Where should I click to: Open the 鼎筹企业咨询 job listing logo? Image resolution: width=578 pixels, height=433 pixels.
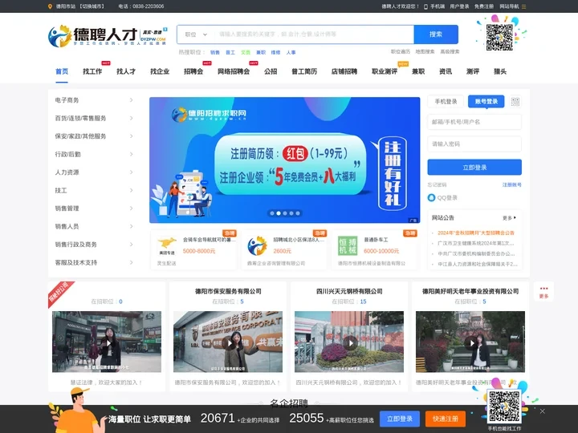coord(257,246)
